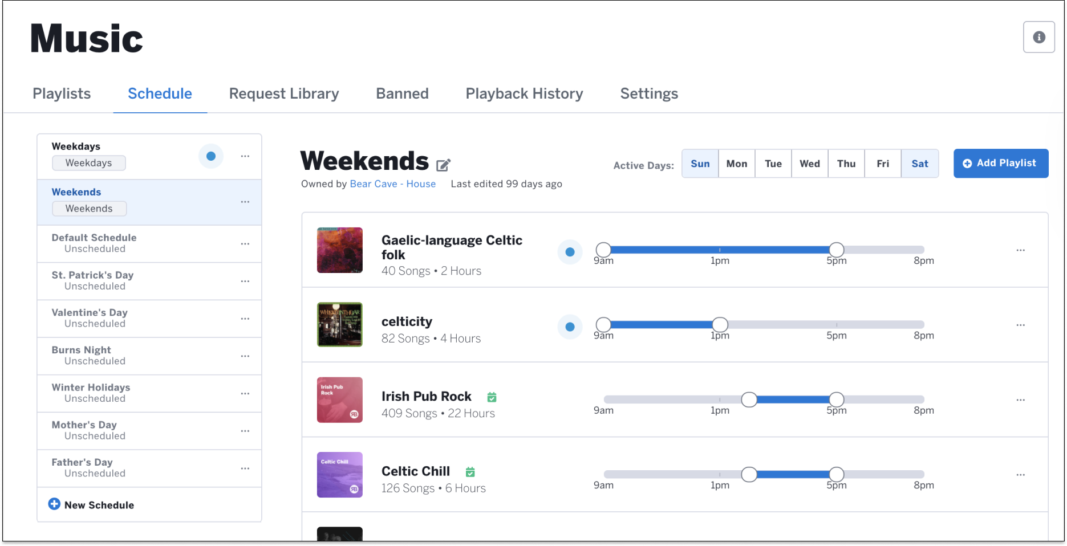Click the Weekends tag under Weekends schedule
The image size is (1067, 546).
pyautogui.click(x=89, y=209)
